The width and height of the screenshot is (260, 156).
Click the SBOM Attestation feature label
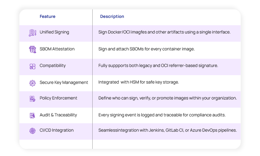(57, 49)
